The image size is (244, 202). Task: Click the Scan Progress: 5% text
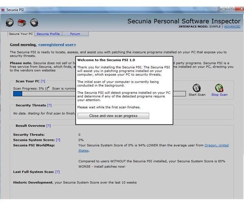[x=28, y=89]
